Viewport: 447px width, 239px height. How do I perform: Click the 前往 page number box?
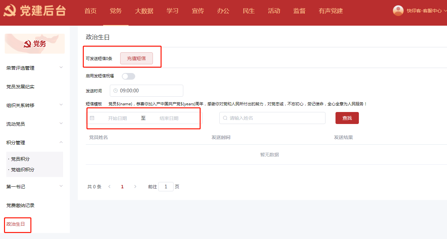pos(166,187)
